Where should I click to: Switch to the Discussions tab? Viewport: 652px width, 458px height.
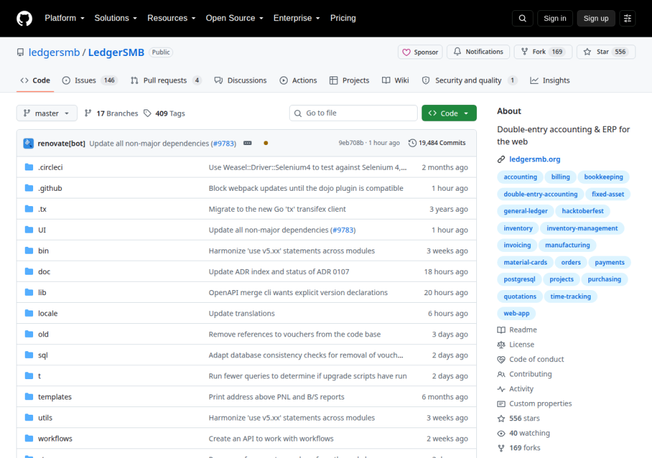(x=240, y=81)
